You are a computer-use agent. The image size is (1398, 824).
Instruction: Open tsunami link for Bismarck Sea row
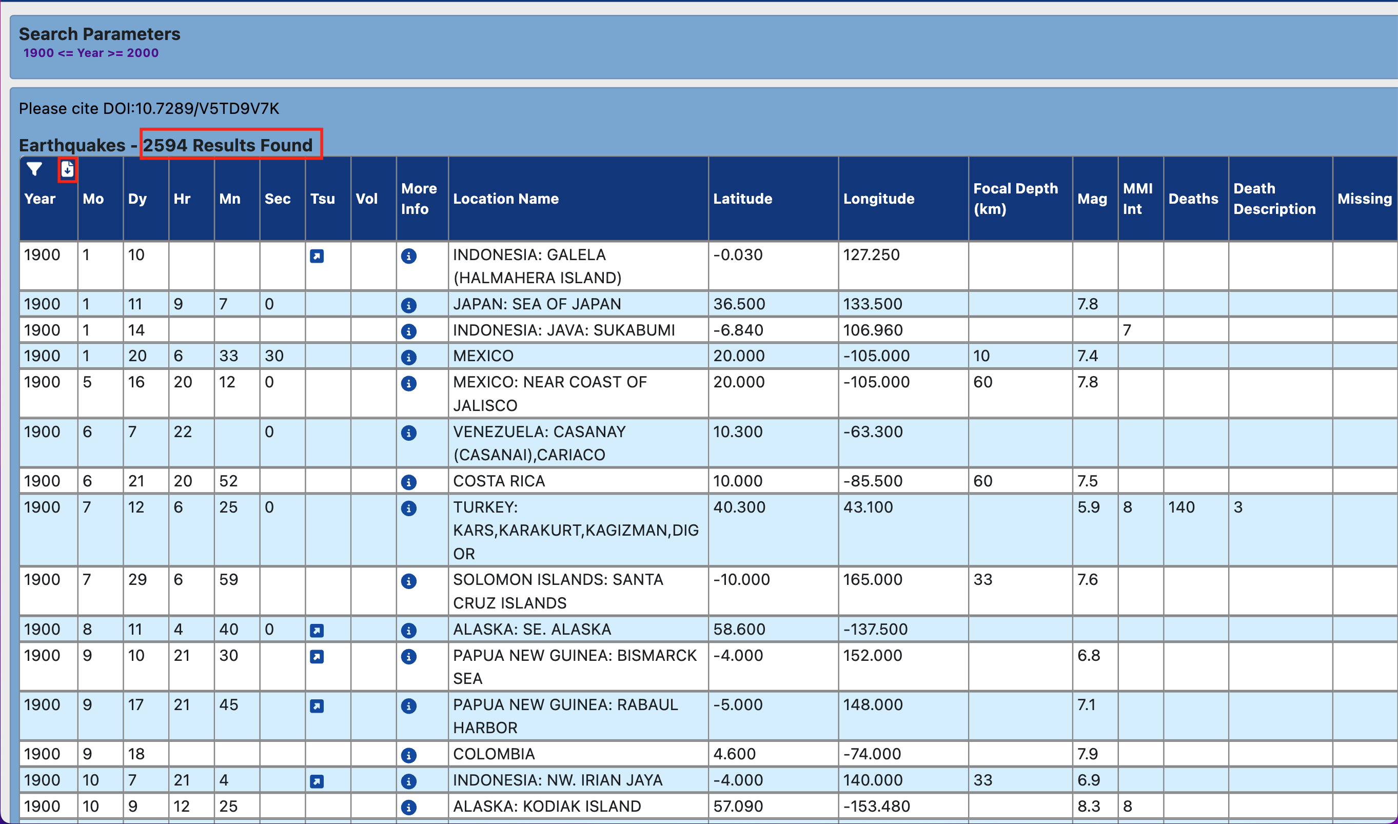[317, 656]
